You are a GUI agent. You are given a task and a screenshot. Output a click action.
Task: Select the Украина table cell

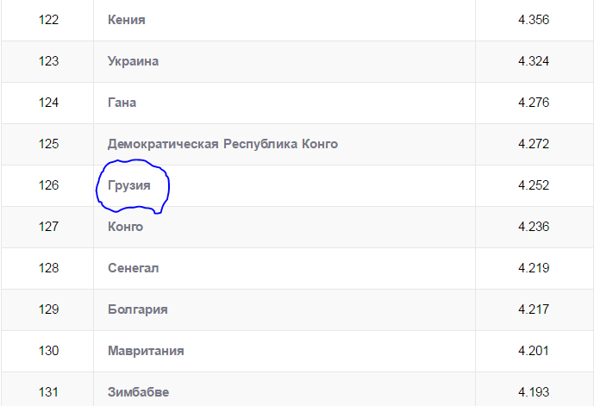tap(133, 61)
